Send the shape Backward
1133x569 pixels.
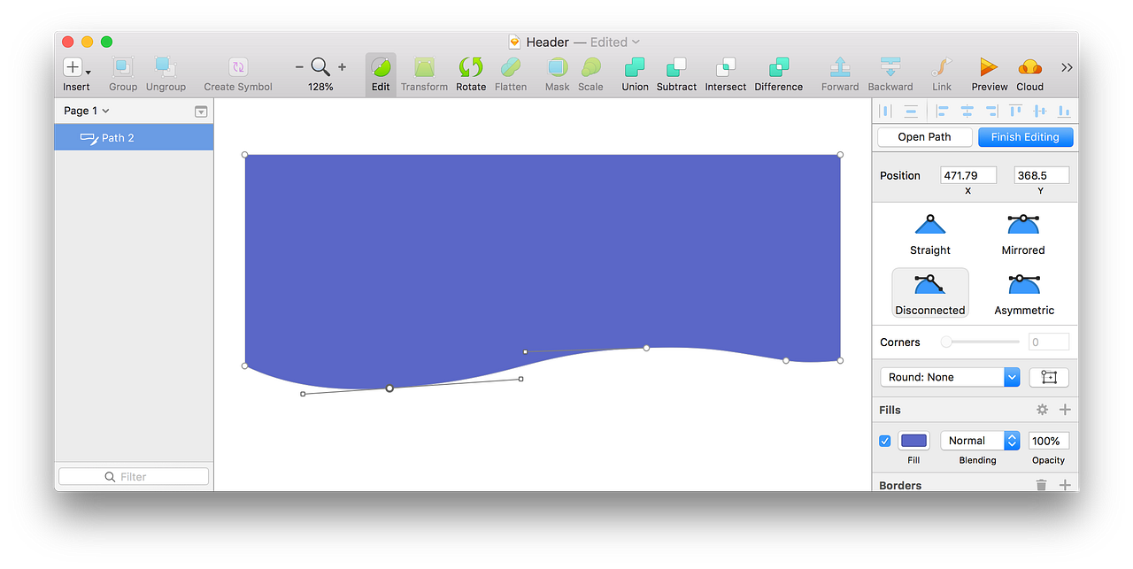coord(890,73)
